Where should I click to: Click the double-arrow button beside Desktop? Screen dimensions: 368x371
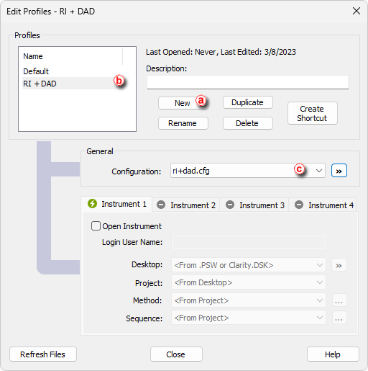point(339,265)
